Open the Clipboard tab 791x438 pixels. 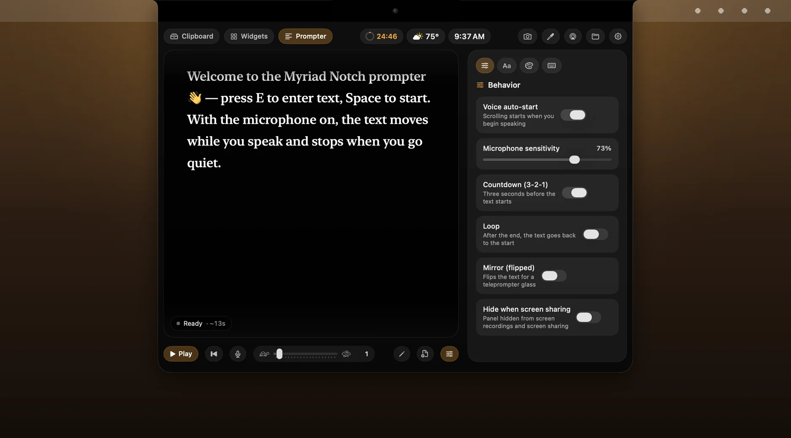[x=191, y=36]
